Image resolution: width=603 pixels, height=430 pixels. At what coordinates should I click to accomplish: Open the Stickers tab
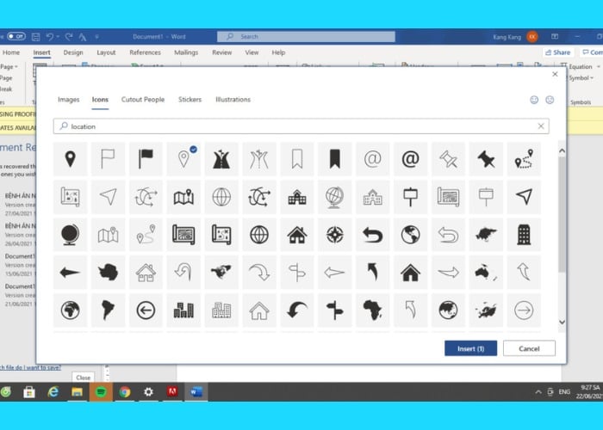(x=190, y=100)
